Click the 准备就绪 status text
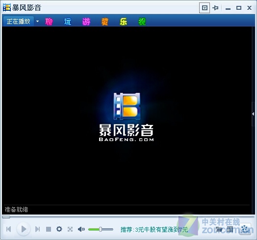The height and width of the screenshot is (240, 257). point(16,209)
